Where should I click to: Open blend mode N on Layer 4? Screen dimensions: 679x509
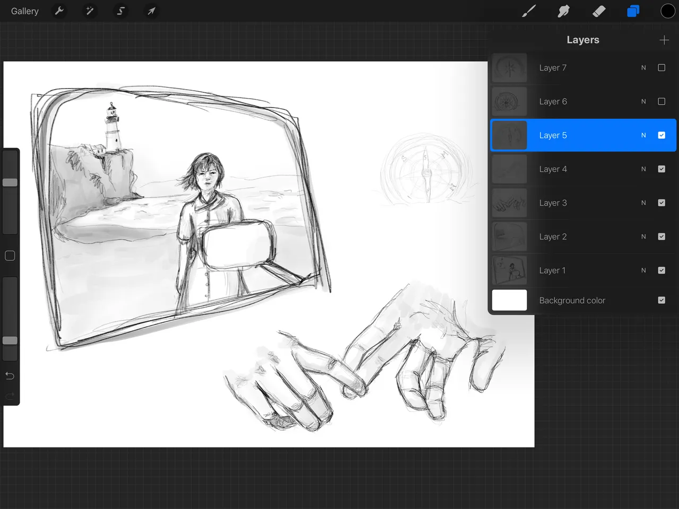click(x=643, y=169)
